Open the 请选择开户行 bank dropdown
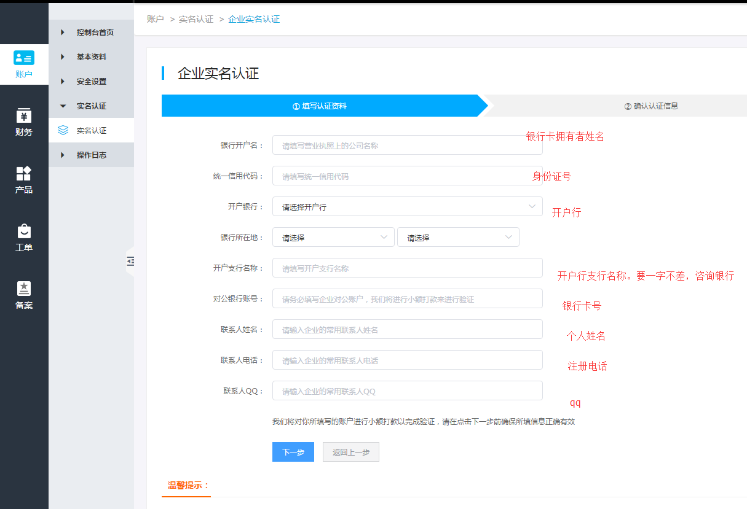 (x=408, y=206)
